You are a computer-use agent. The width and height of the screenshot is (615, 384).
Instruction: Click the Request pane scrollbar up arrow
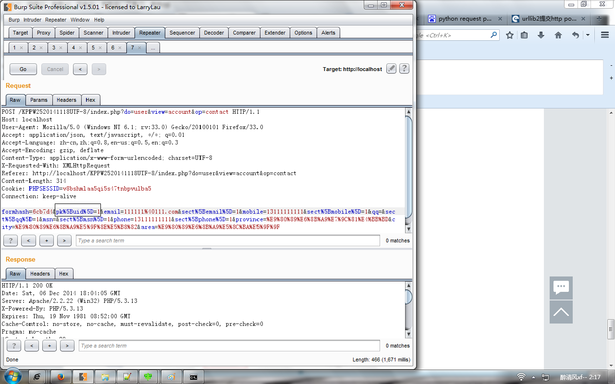pyautogui.click(x=409, y=112)
